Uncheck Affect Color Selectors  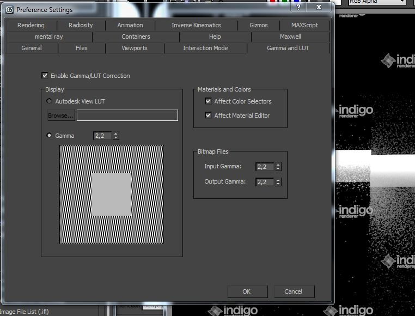208,101
